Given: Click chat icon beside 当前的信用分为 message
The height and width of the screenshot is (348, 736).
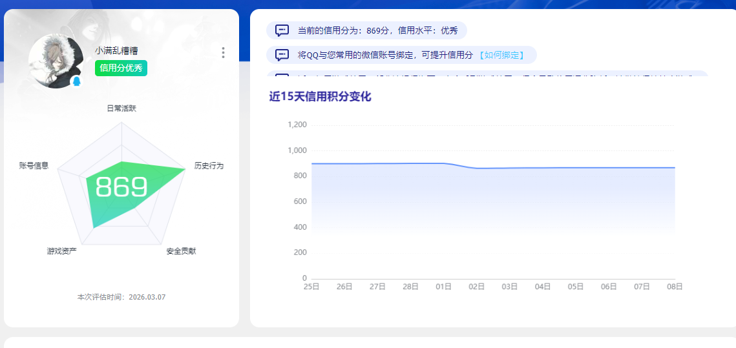Looking at the screenshot, I should pos(282,31).
